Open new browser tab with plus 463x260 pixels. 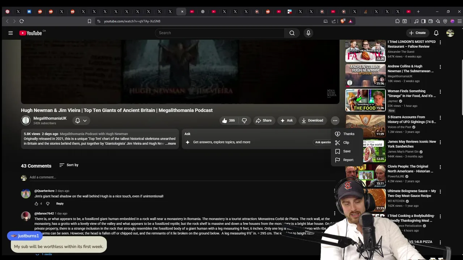(x=418, y=12)
